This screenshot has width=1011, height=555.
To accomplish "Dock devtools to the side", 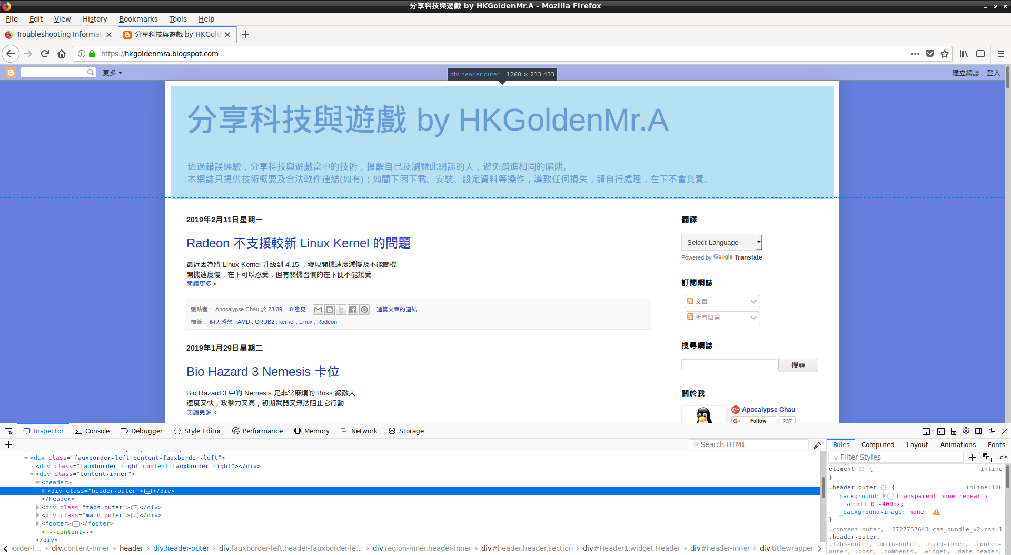I will coord(978,431).
